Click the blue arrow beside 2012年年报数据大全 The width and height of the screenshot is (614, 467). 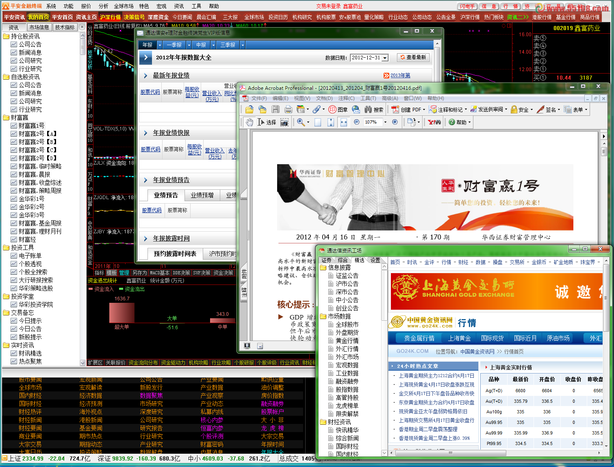(x=145, y=58)
